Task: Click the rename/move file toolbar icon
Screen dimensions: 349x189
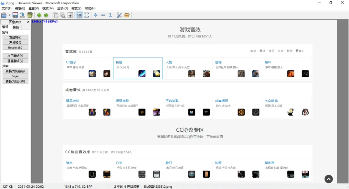Action: coord(23,15)
